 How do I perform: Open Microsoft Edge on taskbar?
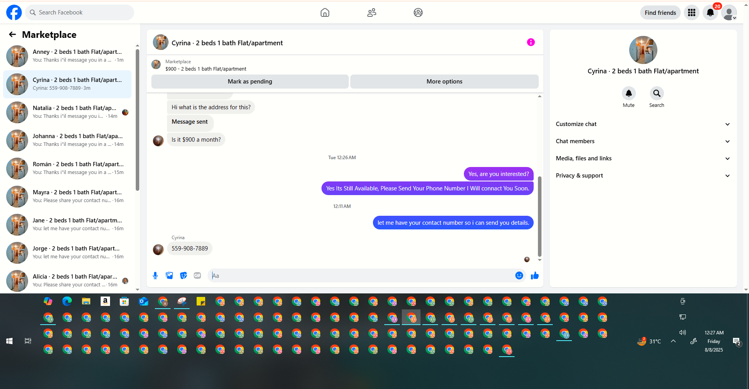(x=67, y=301)
